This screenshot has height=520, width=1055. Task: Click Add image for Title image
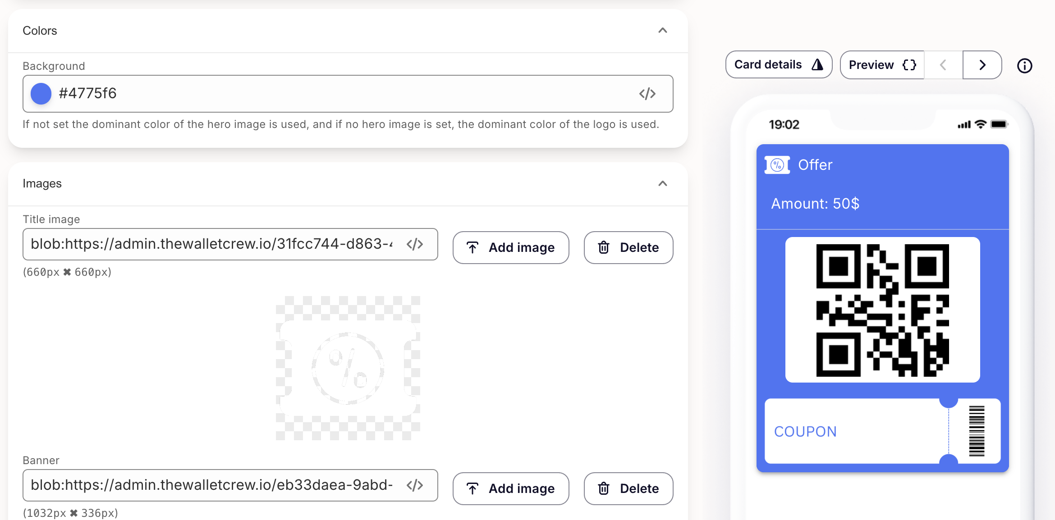511,247
